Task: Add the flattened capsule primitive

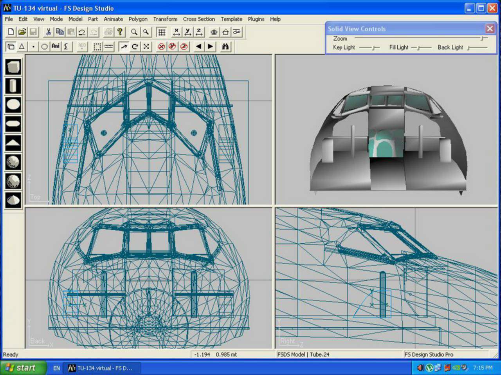Action: click(13, 124)
